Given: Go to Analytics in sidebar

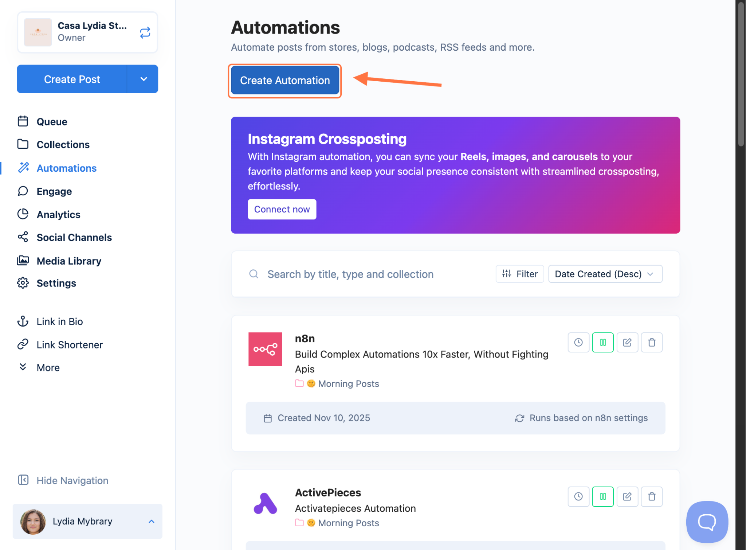Looking at the screenshot, I should (58, 214).
